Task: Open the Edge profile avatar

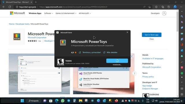Action: pos(175,7)
